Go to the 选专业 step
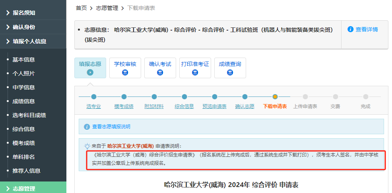The image size is (392, 193). point(94,106)
